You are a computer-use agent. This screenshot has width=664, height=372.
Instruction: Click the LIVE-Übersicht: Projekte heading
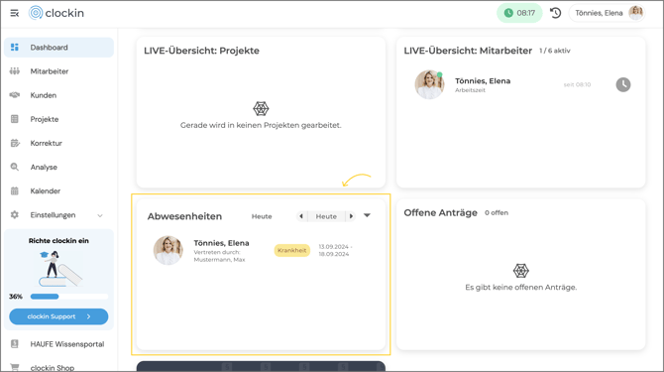pos(201,51)
